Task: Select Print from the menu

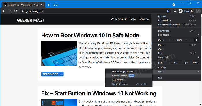Action: tap(177, 45)
